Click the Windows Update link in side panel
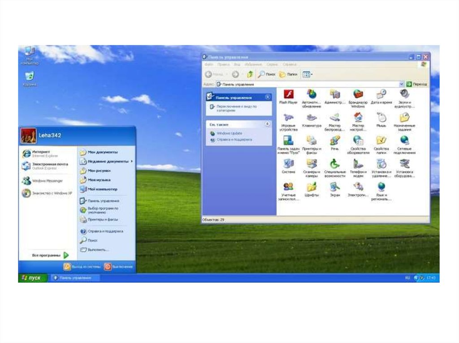Image resolution: width=459 pixels, height=343 pixels. click(229, 133)
